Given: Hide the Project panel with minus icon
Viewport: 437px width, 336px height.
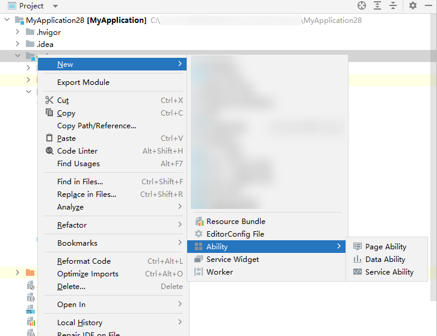Looking at the screenshot, I should coord(429,5).
